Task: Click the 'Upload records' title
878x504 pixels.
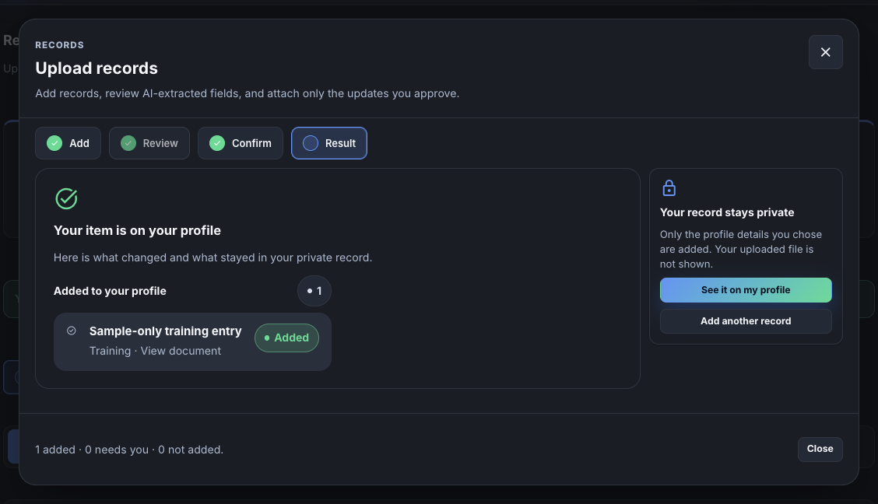Action: (97, 68)
